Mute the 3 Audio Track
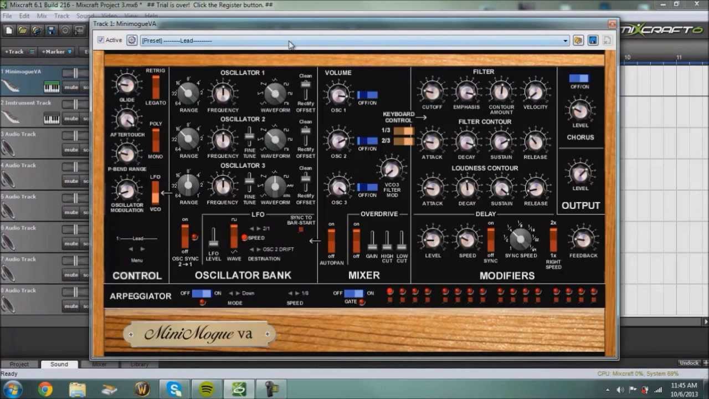709x399 pixels. (x=71, y=150)
